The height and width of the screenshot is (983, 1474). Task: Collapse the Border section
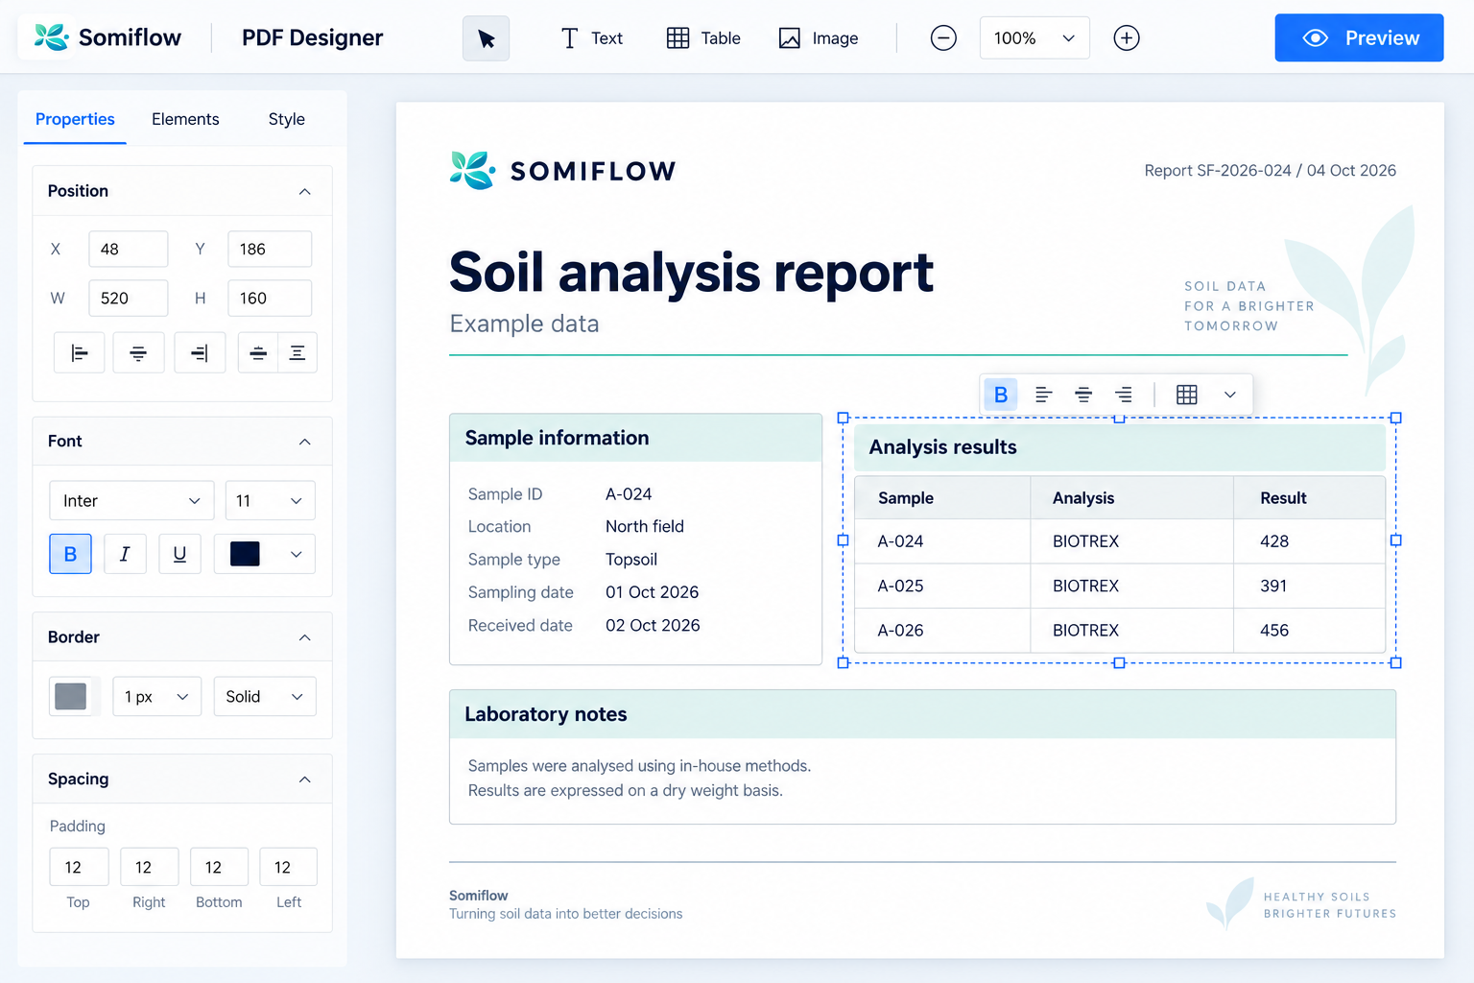pyautogui.click(x=304, y=637)
